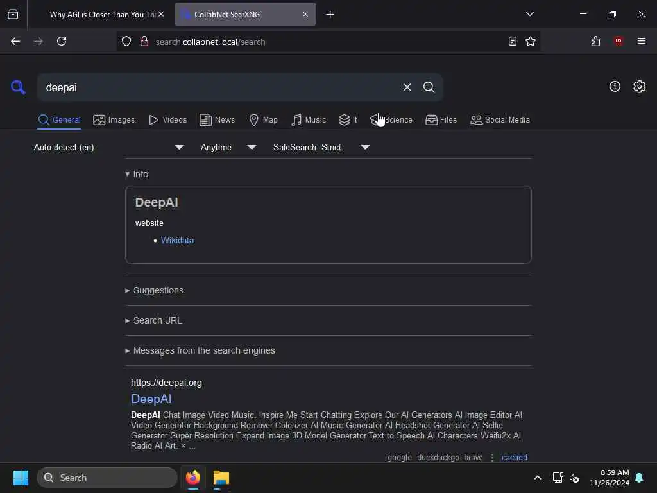Open the Anytime time range dropdown
657x493 pixels.
coord(228,147)
